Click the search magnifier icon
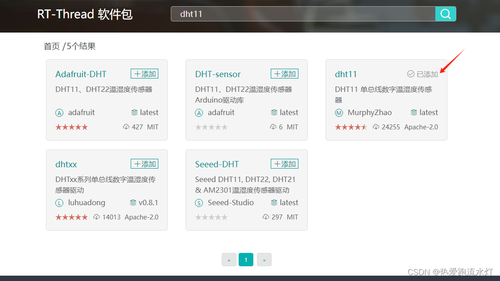Image resolution: width=500 pixels, height=281 pixels. click(x=445, y=14)
